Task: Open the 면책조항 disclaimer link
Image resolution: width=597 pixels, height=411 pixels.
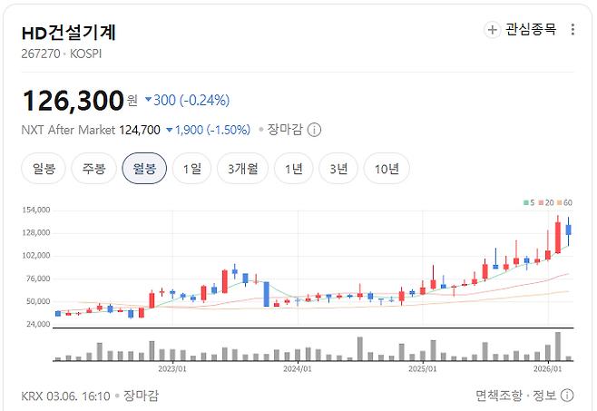Action: (x=498, y=396)
